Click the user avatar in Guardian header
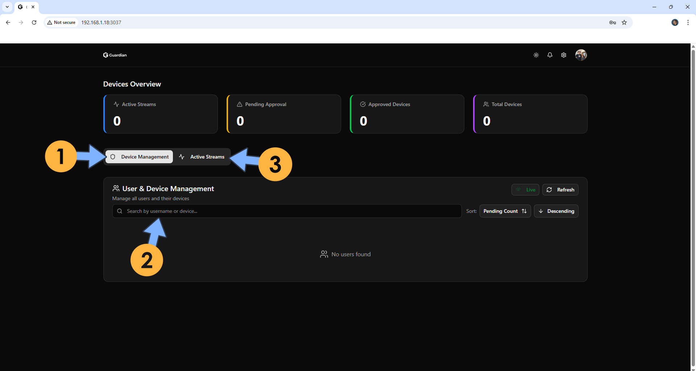This screenshot has height=371, width=696. point(581,55)
